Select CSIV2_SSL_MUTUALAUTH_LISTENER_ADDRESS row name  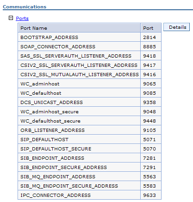80,74
